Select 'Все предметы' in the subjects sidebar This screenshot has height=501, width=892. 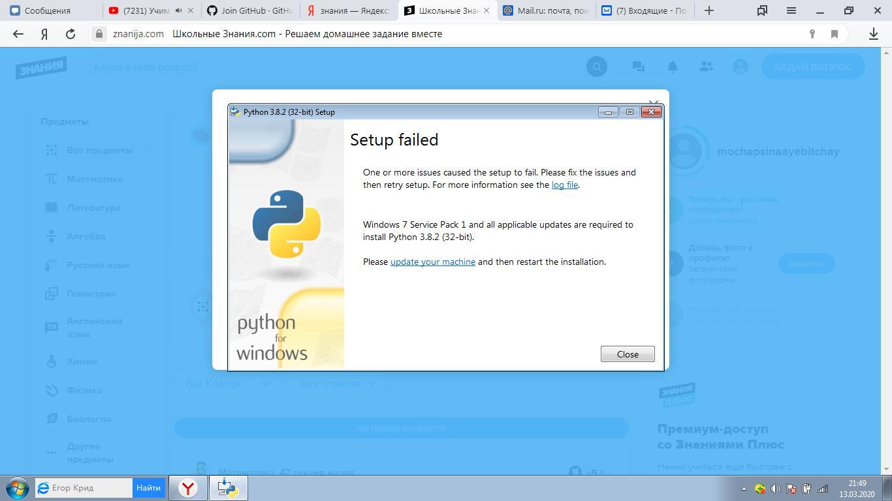[99, 150]
